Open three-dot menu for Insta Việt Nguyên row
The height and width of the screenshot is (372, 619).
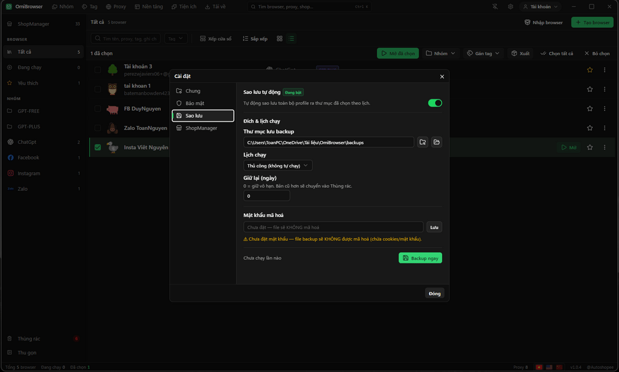coord(604,148)
